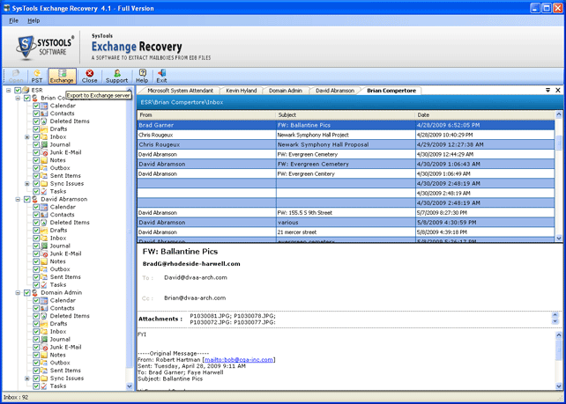Close the active mailbox tab with X

pos(558,90)
